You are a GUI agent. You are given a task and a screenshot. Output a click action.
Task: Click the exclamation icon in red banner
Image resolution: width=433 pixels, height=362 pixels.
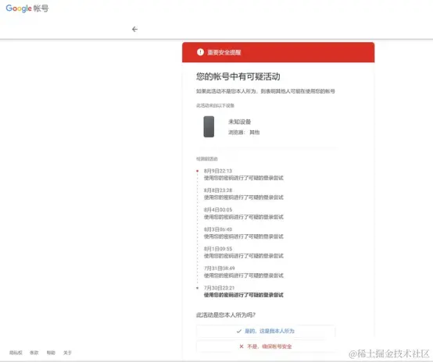coord(200,52)
